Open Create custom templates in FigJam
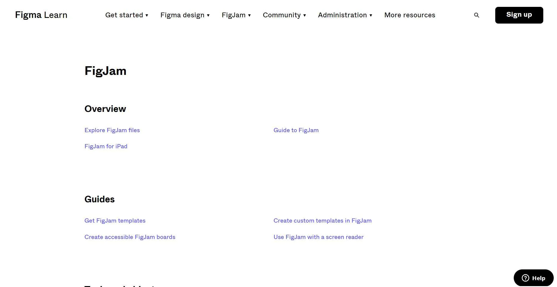 [323, 220]
